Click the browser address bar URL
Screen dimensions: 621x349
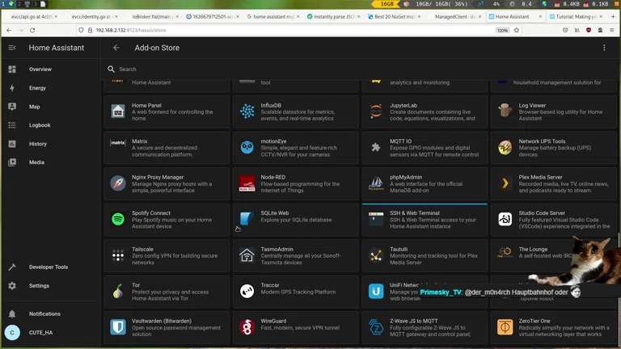point(131,30)
